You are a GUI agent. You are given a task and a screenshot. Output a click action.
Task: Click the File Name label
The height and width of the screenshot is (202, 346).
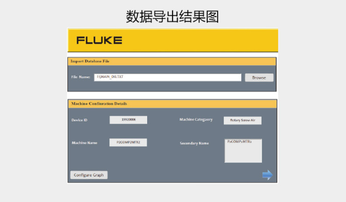tap(81, 77)
